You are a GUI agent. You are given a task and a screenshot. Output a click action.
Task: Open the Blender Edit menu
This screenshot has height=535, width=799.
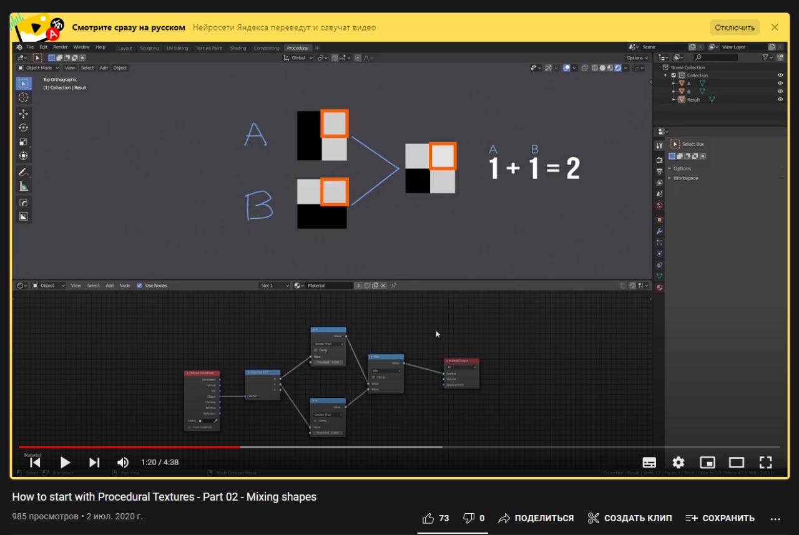point(43,47)
